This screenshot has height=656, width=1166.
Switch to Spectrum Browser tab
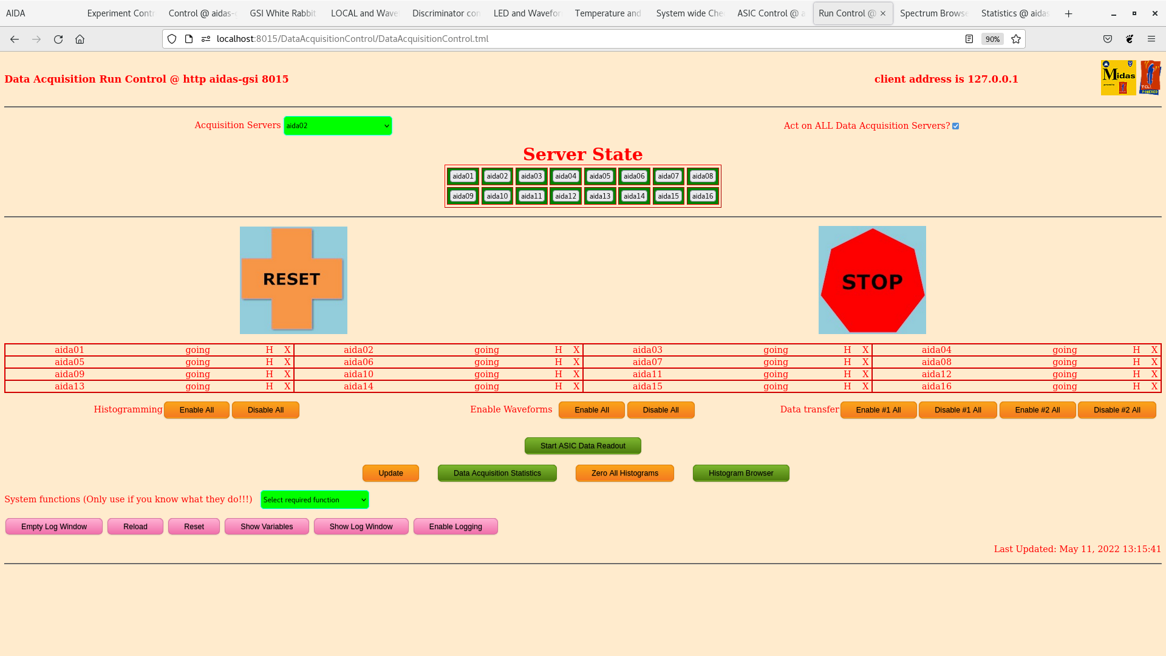pos(933,13)
